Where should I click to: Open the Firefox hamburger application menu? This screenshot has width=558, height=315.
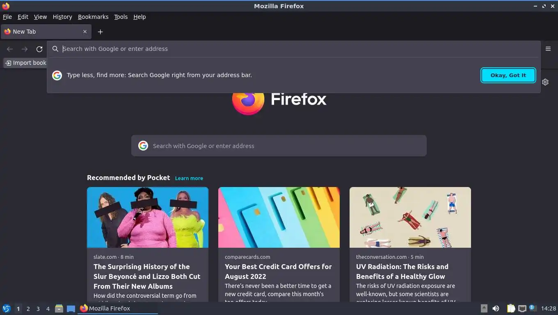click(548, 49)
